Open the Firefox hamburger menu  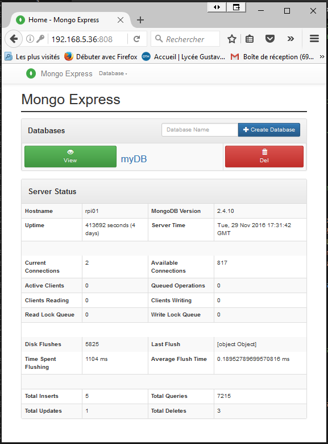pyautogui.click(x=314, y=39)
